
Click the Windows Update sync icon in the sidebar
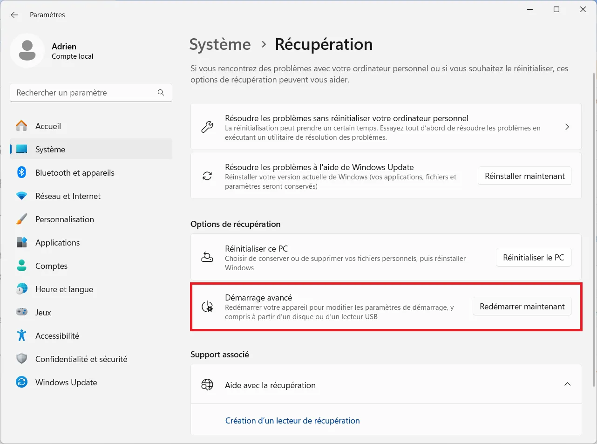tap(21, 382)
